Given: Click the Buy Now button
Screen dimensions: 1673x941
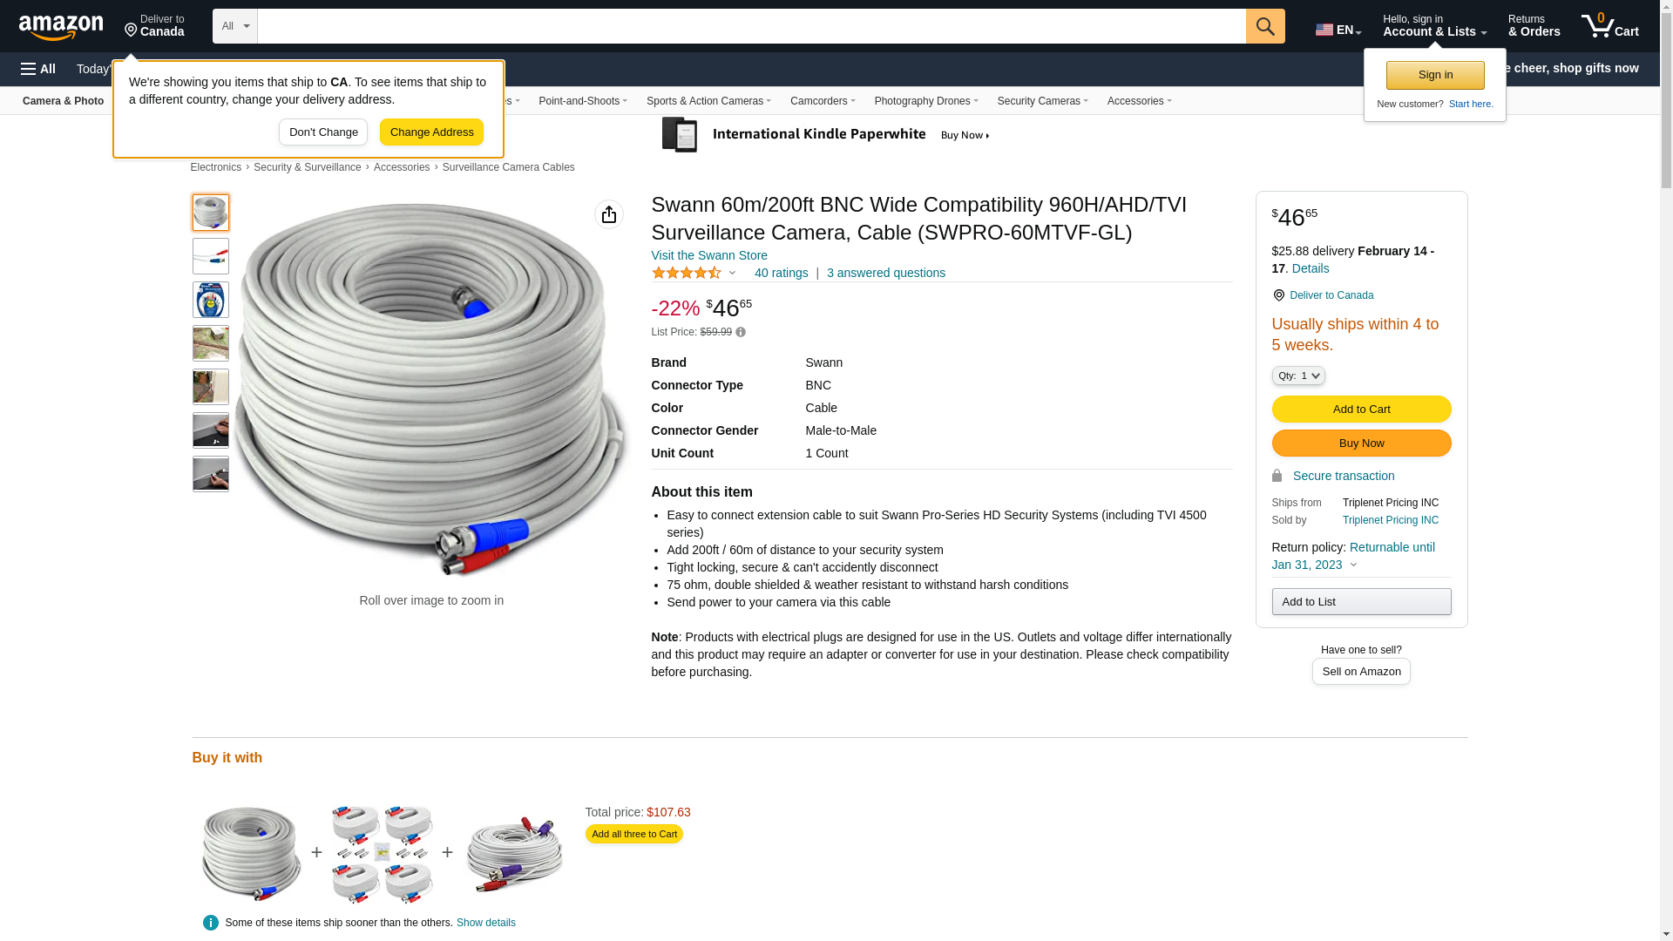Looking at the screenshot, I should pyautogui.click(x=1361, y=443).
